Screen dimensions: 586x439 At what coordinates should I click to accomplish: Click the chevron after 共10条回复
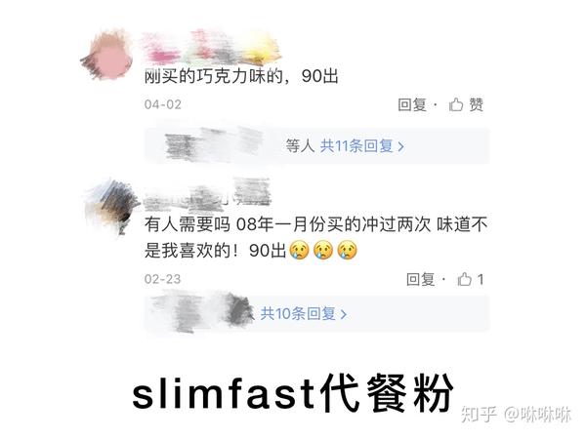pyautogui.click(x=344, y=314)
